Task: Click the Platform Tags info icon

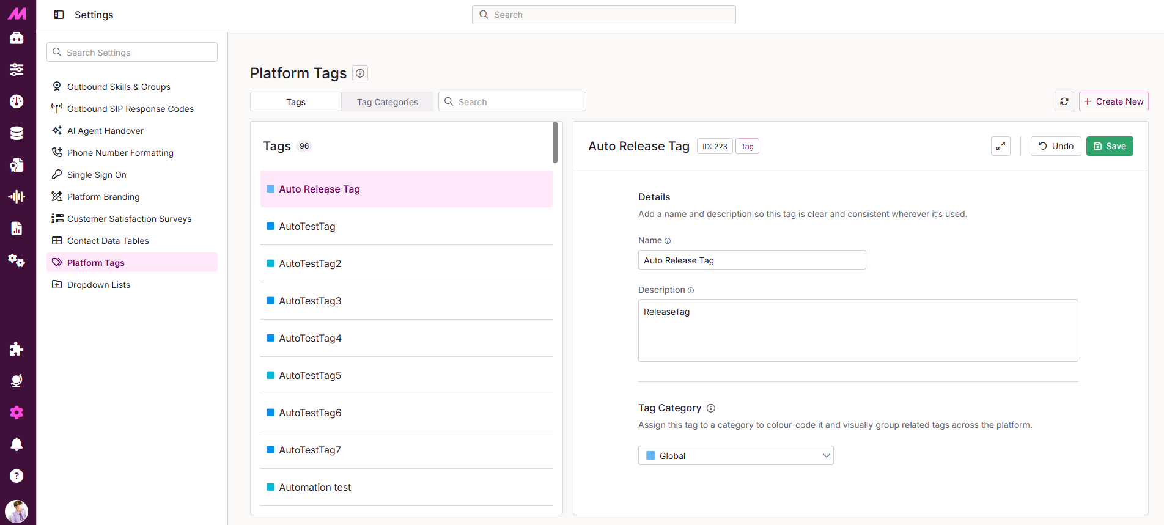Action: pyautogui.click(x=361, y=73)
